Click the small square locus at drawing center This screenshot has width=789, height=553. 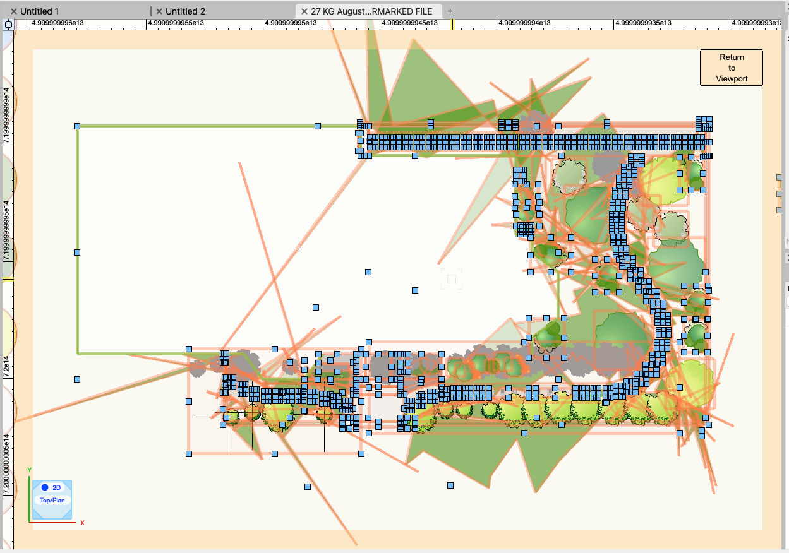pos(452,278)
